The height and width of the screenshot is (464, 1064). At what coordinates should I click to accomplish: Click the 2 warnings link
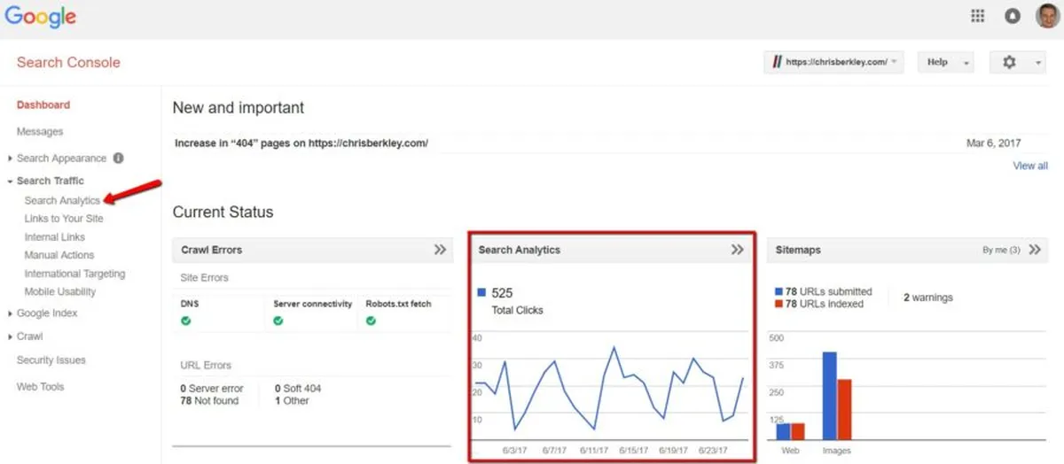point(928,298)
